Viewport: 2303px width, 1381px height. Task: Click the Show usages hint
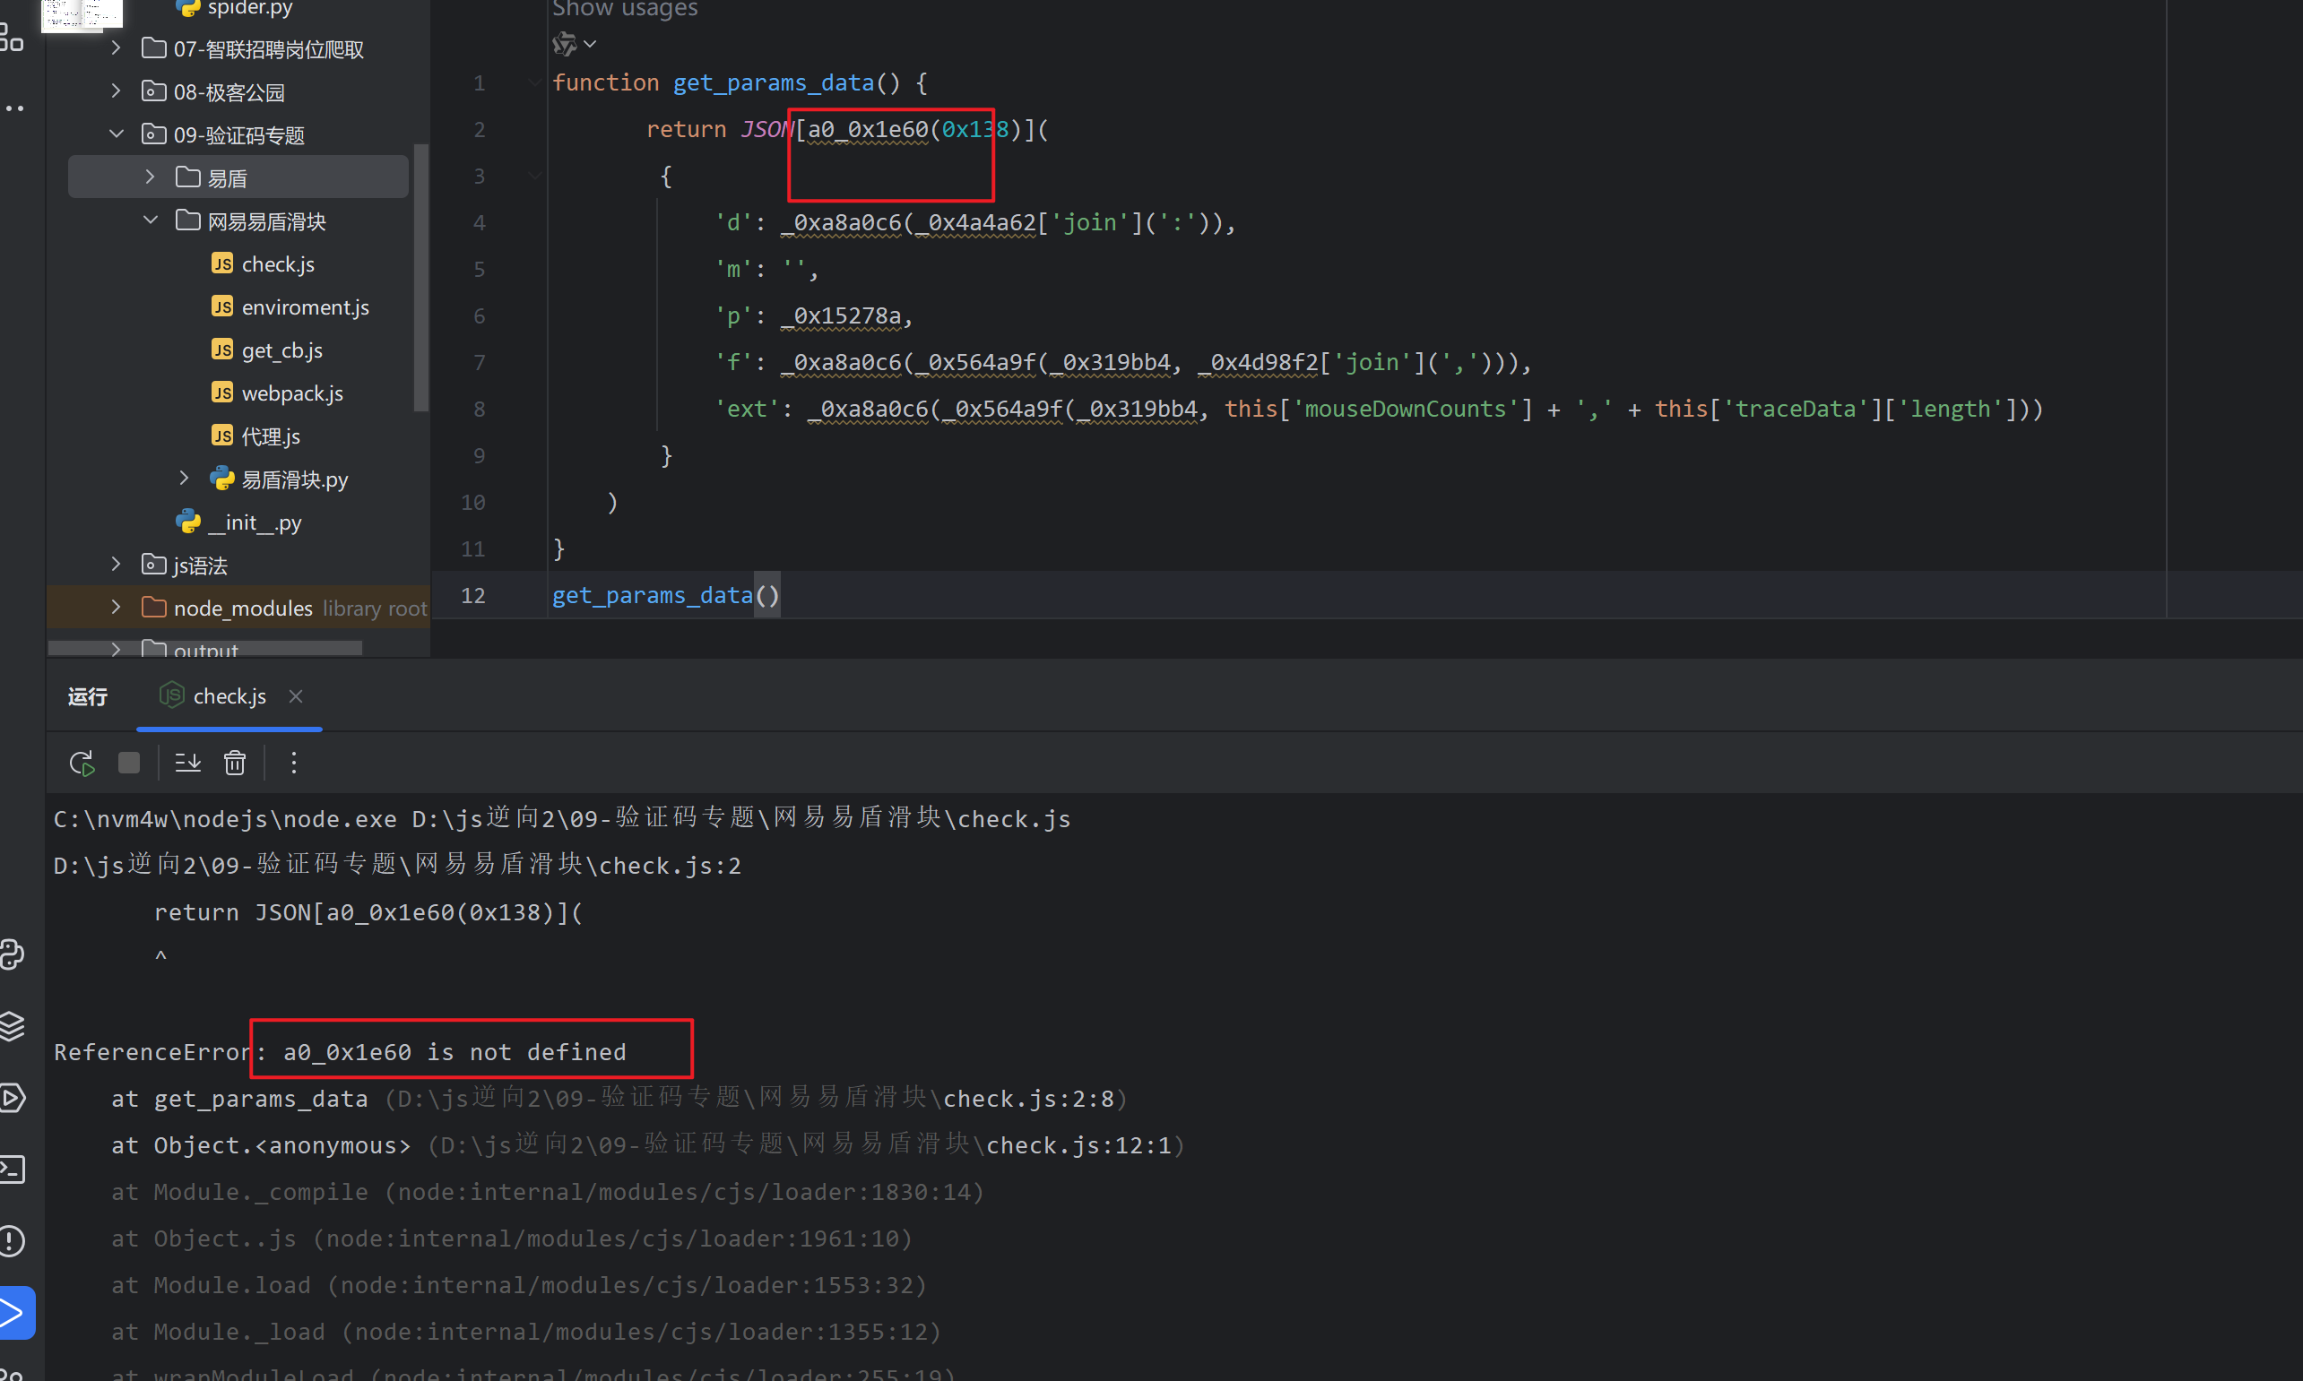pos(625,8)
